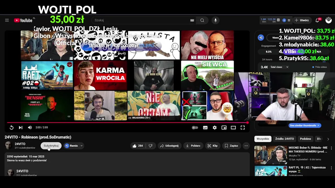The image size is (335, 188).
Task: Open the RAFT PL #2 Tajemnicza wyspa title
Action: 307,169
